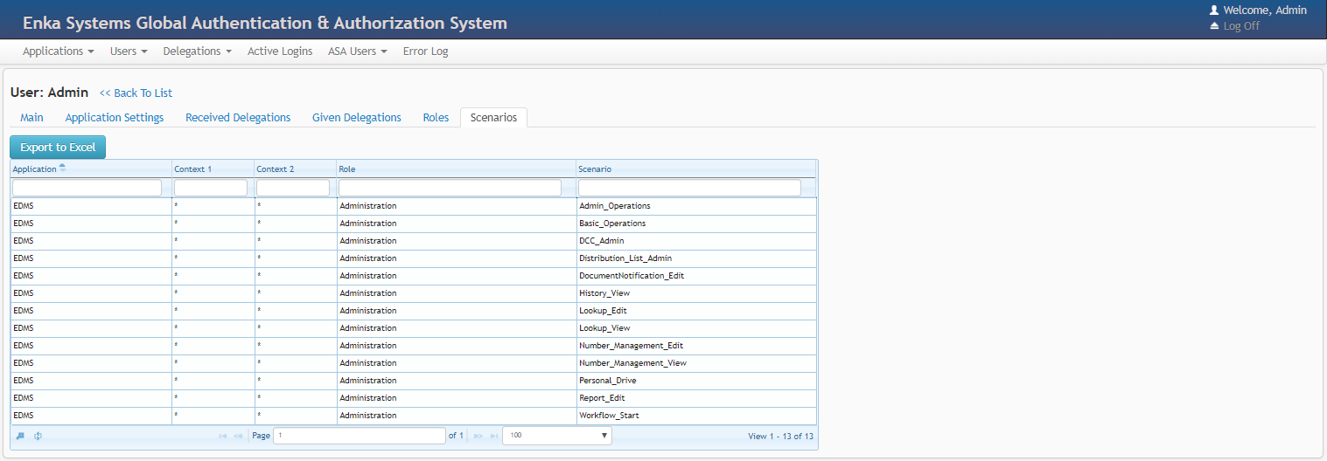
Task: Click the user profile icon beside Welcome, Admin
Action: click(x=1214, y=10)
